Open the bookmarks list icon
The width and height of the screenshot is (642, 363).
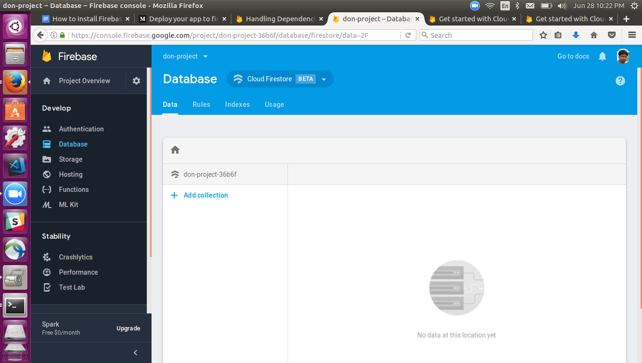tap(558, 35)
